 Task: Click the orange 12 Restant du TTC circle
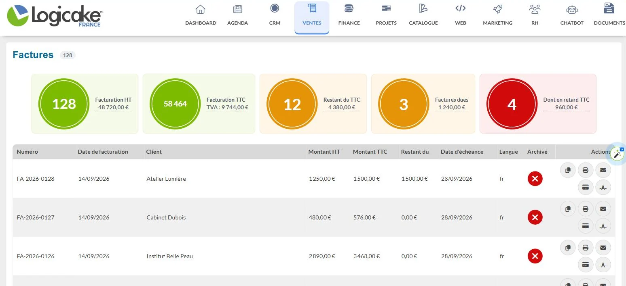[292, 104]
